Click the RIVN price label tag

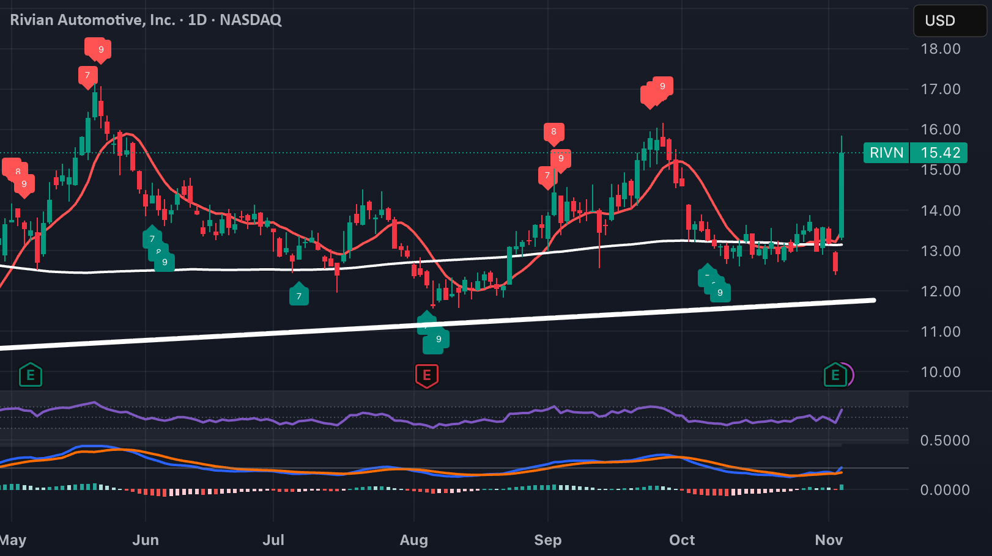[886, 153]
